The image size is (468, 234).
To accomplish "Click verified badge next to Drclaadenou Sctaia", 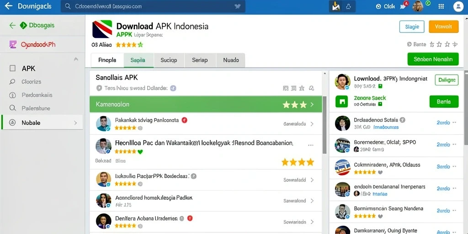I will [402, 120].
